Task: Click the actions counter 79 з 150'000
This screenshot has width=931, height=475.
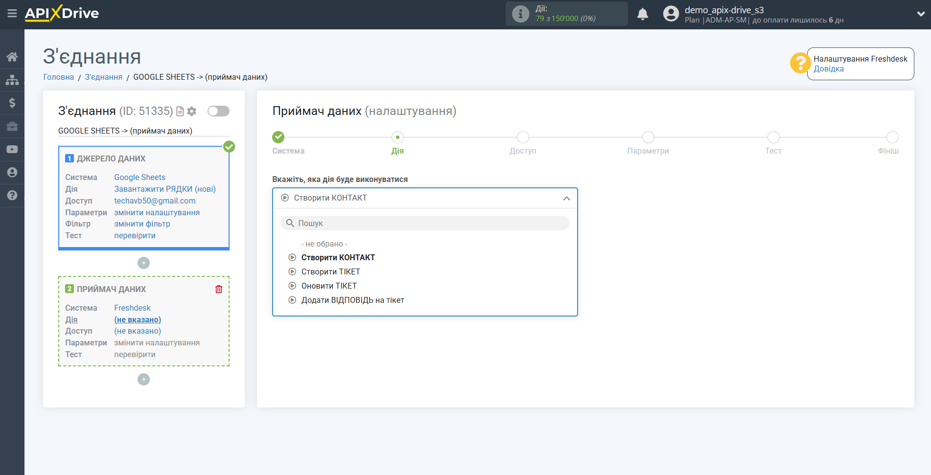Action: click(x=565, y=19)
